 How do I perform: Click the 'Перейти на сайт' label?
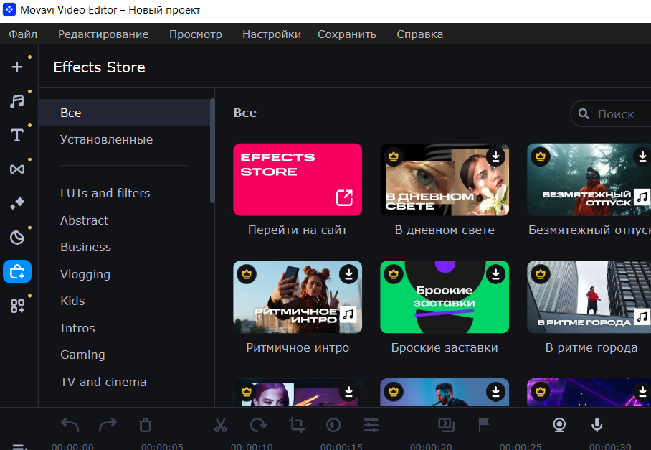click(298, 230)
